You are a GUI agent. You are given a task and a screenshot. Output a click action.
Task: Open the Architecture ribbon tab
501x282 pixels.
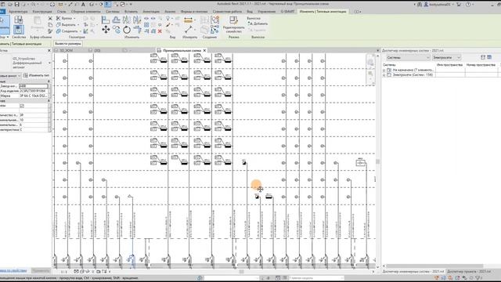click(x=18, y=12)
